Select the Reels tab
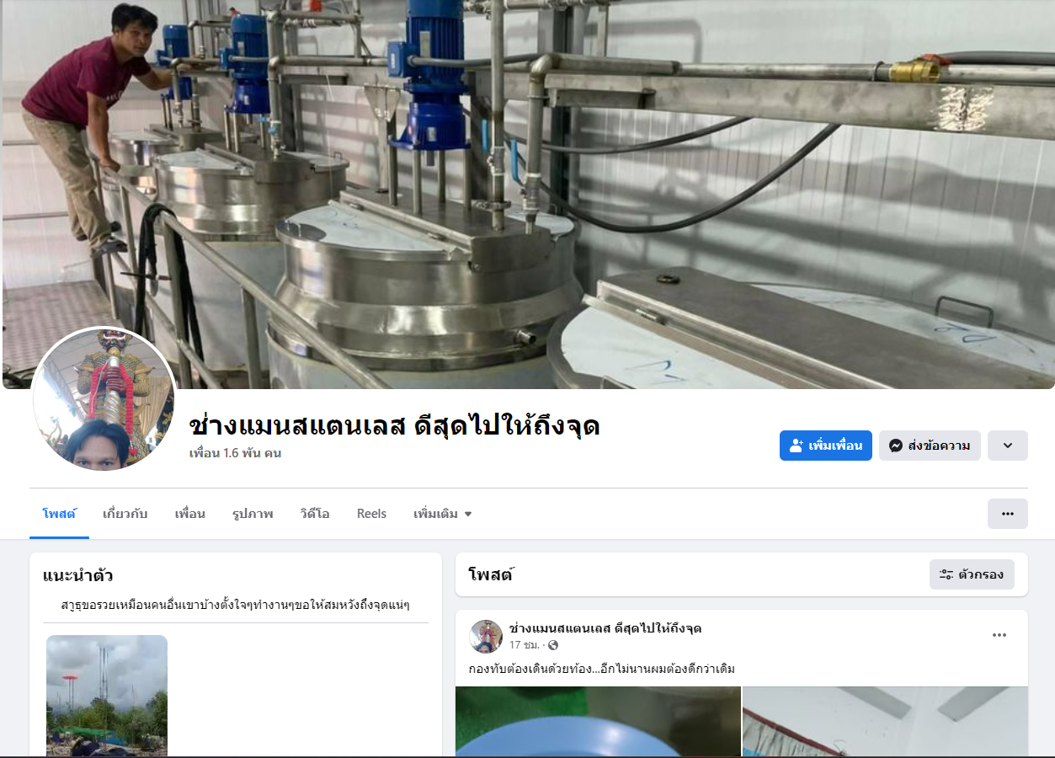 click(371, 514)
